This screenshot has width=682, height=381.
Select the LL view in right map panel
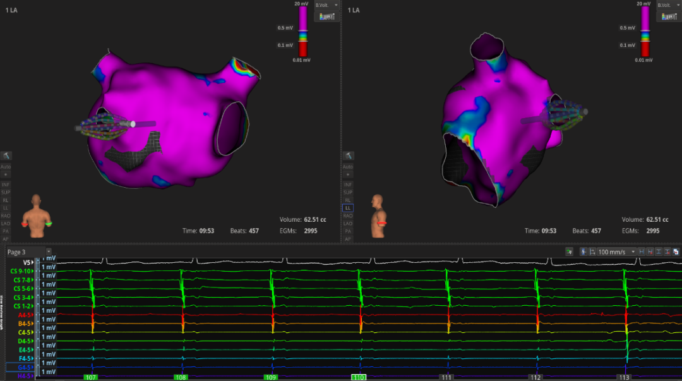347,207
